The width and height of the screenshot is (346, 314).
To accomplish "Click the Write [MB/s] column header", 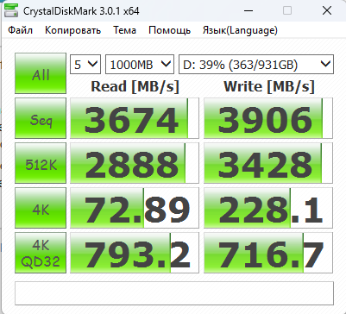I will pyautogui.click(x=269, y=86).
